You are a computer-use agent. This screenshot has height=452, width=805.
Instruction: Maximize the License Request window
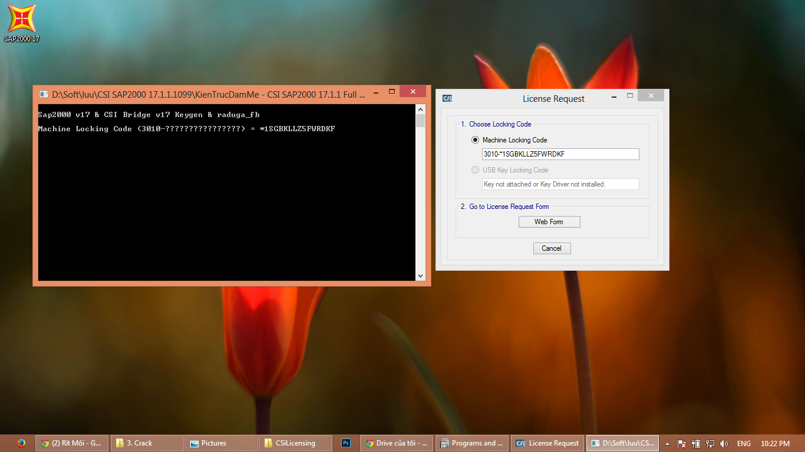pyautogui.click(x=629, y=95)
